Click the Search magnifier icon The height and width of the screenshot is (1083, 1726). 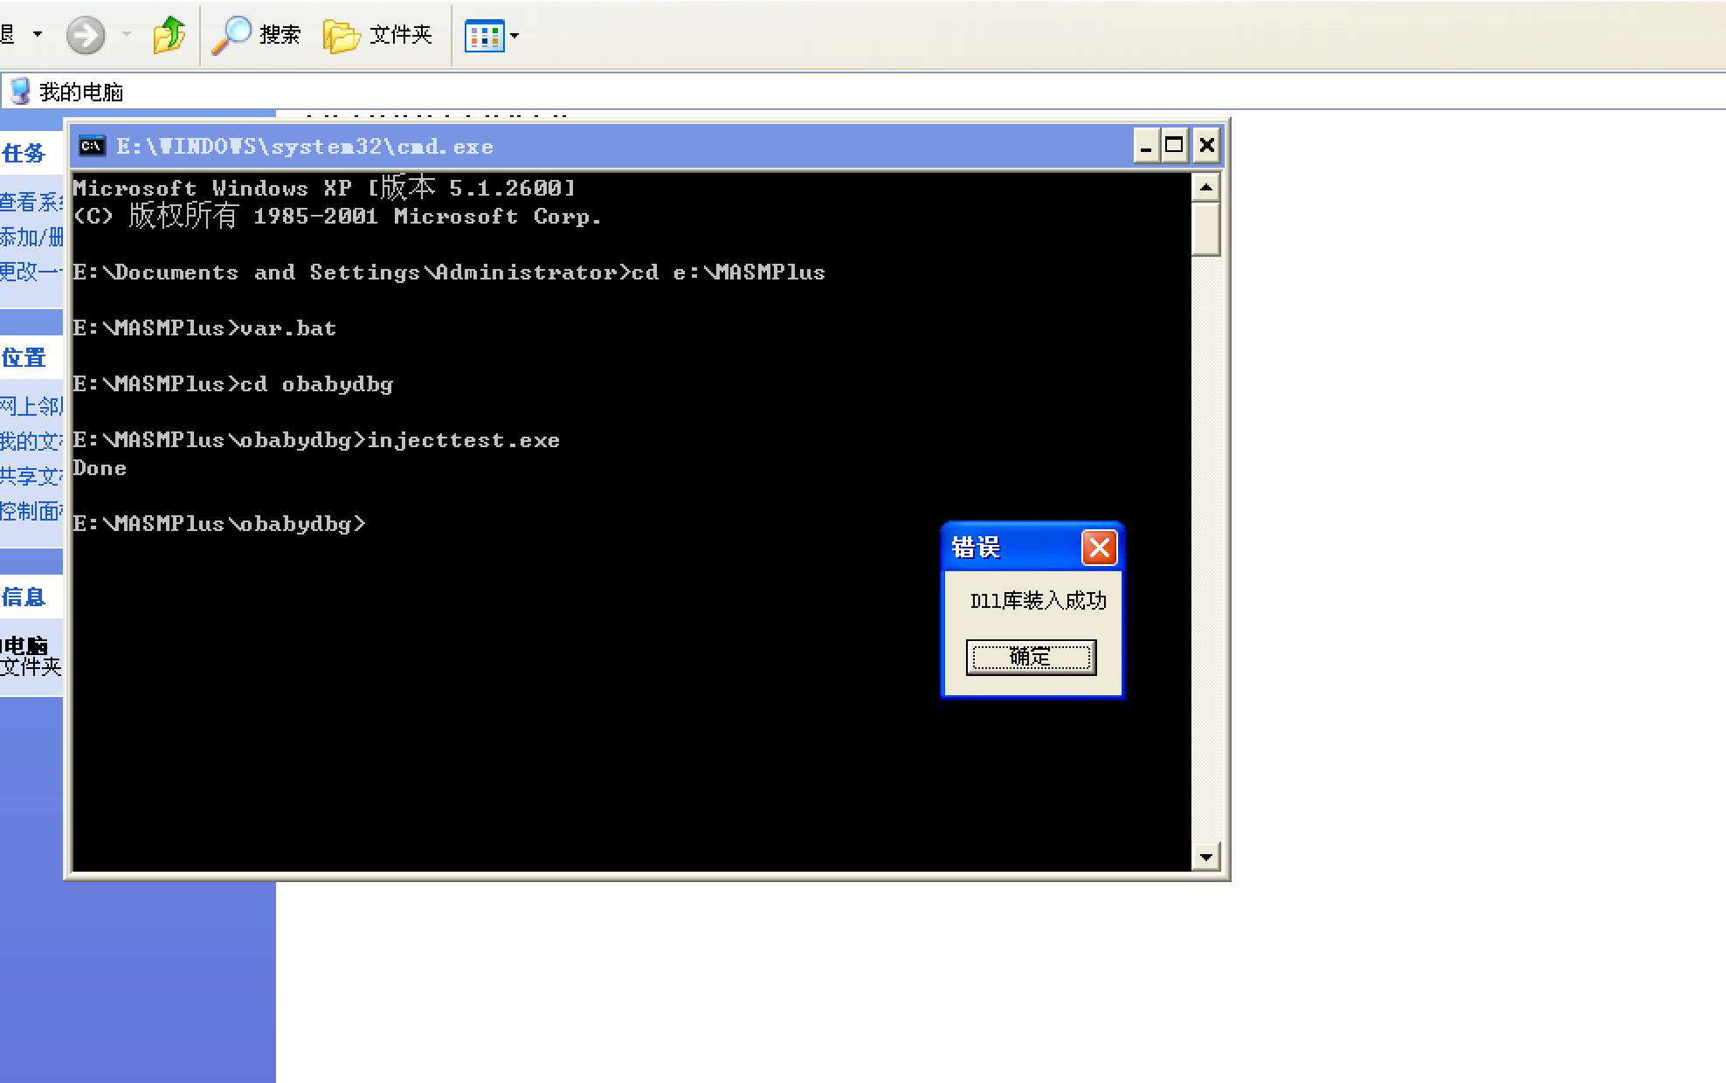(231, 36)
